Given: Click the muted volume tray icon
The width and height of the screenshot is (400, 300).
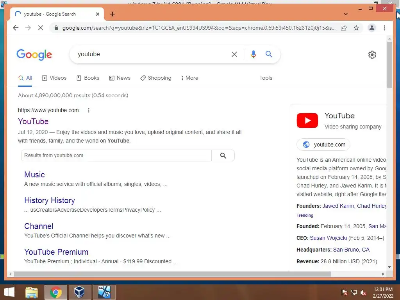Looking at the screenshot, I should coord(363,293).
